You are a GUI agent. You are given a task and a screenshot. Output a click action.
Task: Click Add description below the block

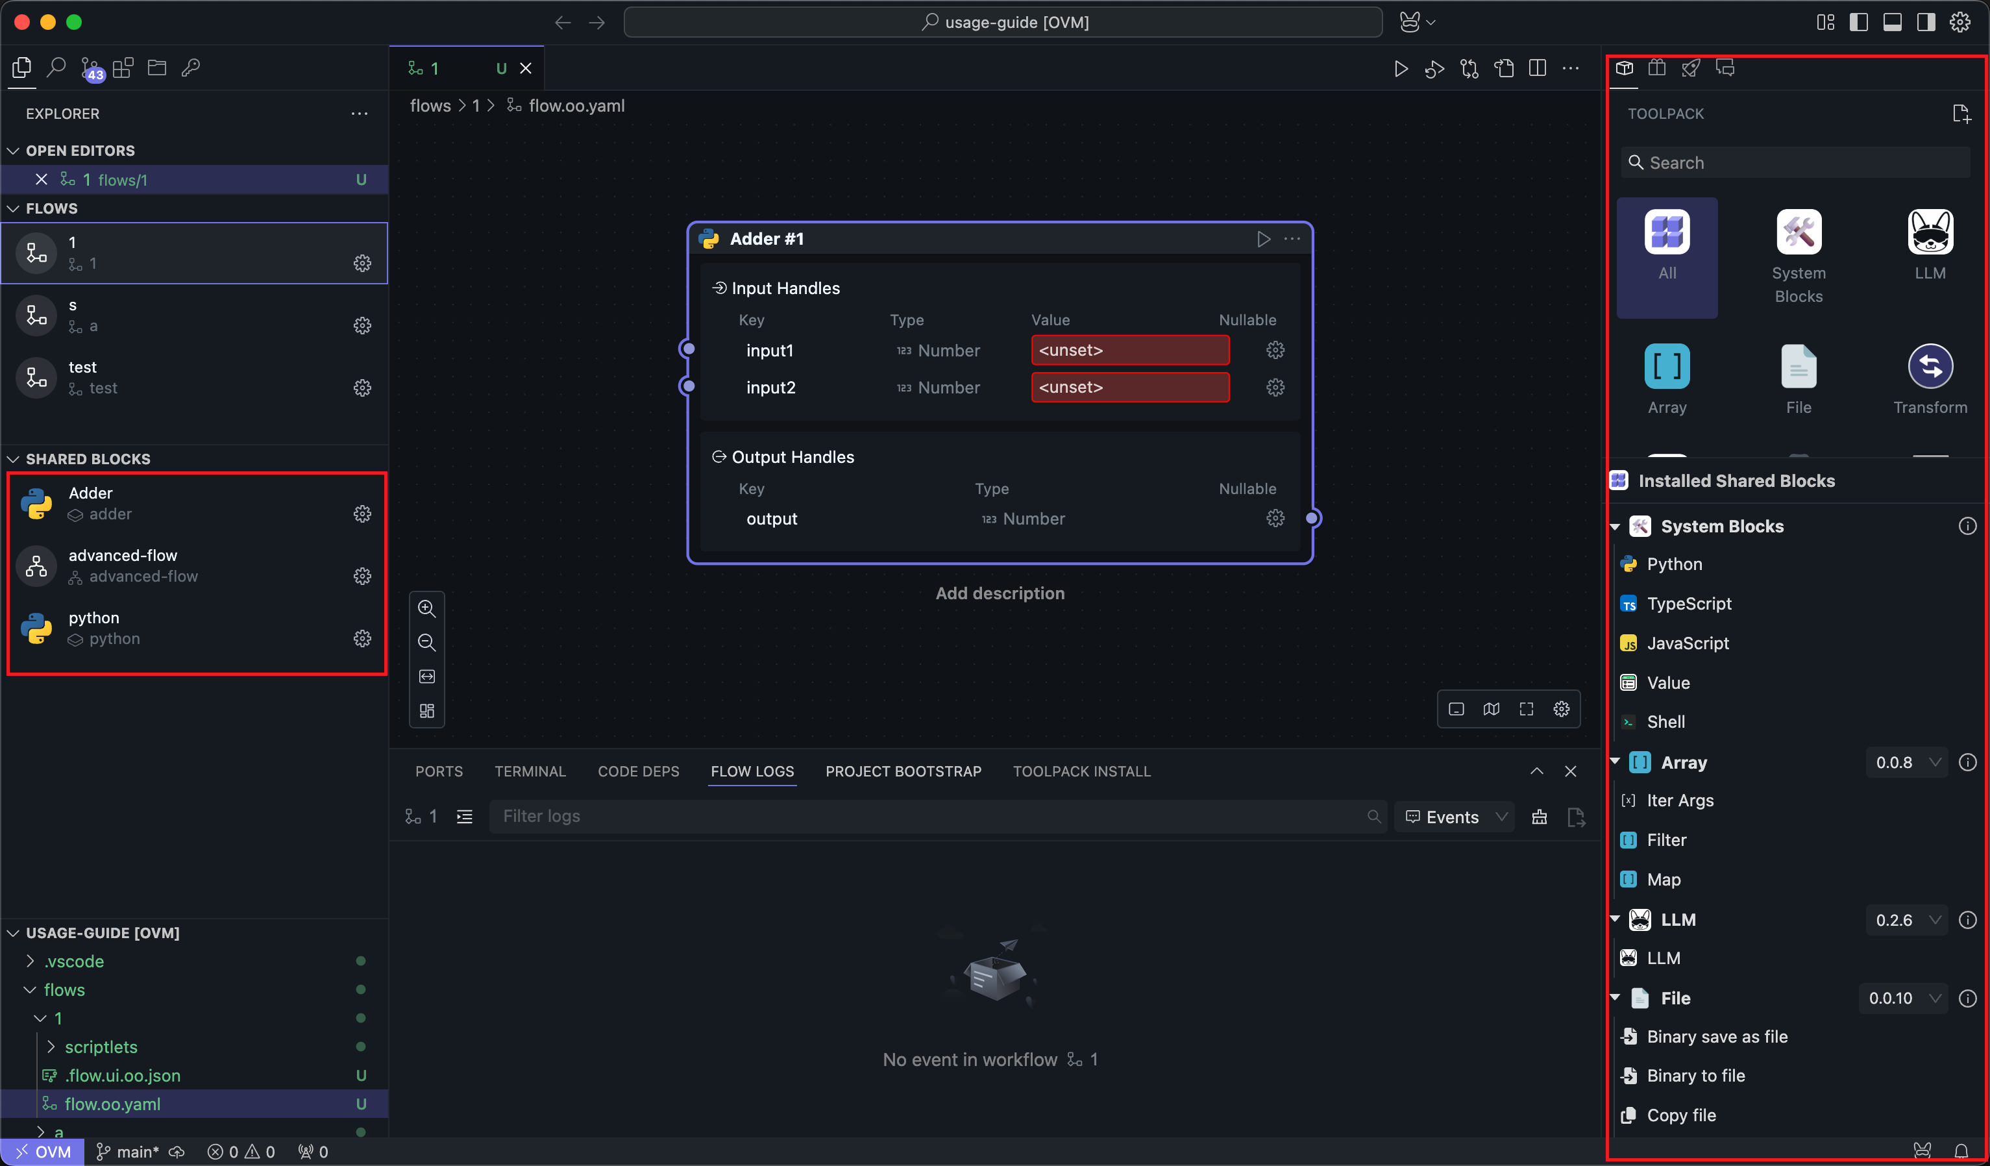point(999,593)
